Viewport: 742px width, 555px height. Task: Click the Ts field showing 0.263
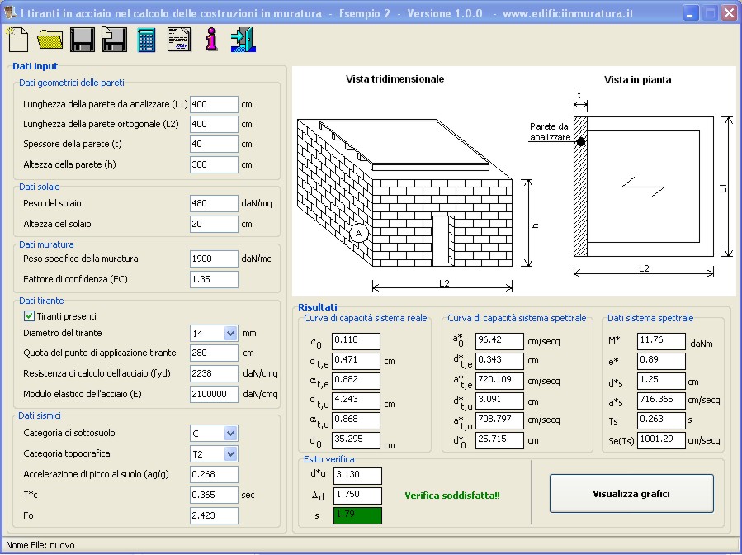point(662,420)
